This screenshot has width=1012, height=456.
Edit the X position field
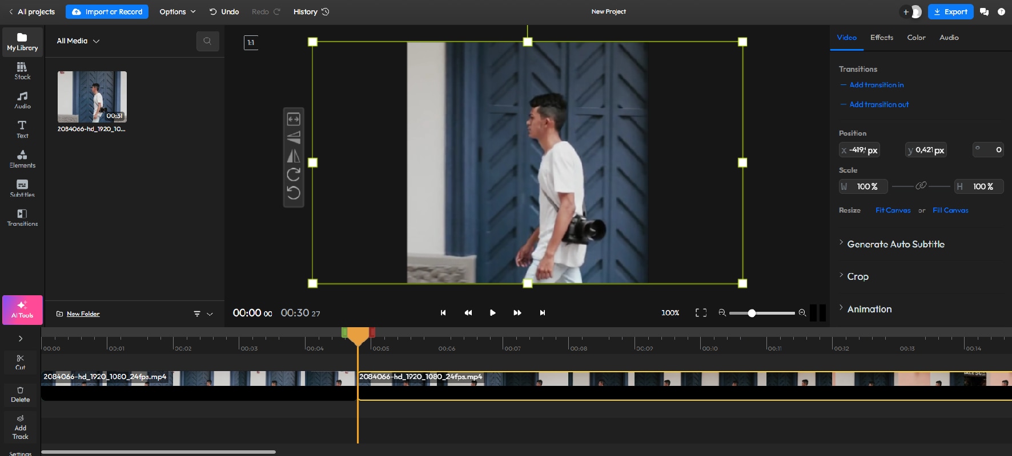pyautogui.click(x=859, y=150)
